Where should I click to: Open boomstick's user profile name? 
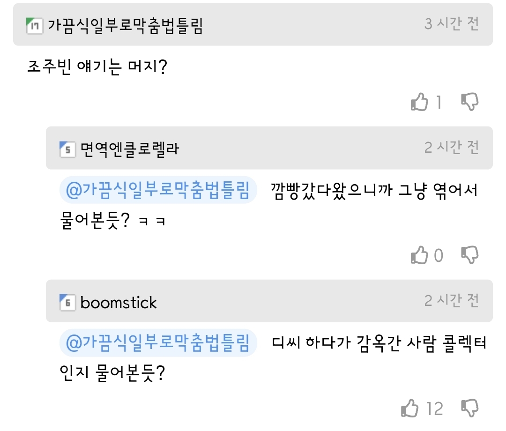[x=119, y=303]
